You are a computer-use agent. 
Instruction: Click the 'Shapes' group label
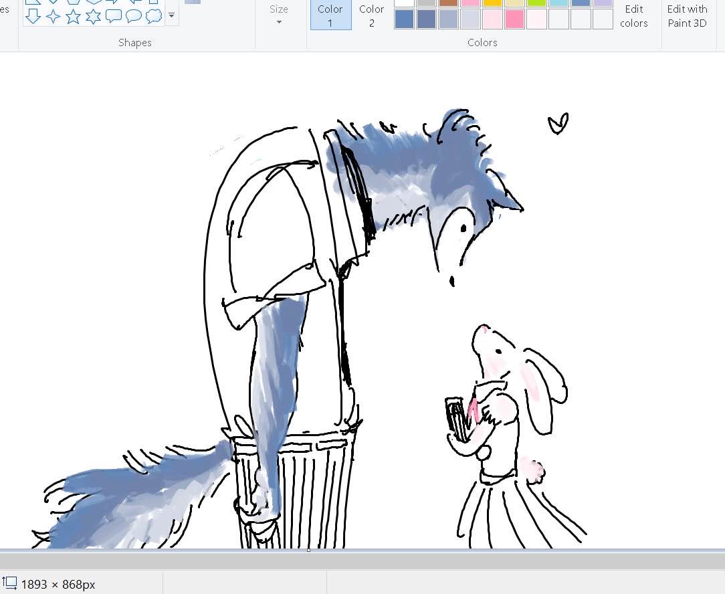tap(135, 43)
